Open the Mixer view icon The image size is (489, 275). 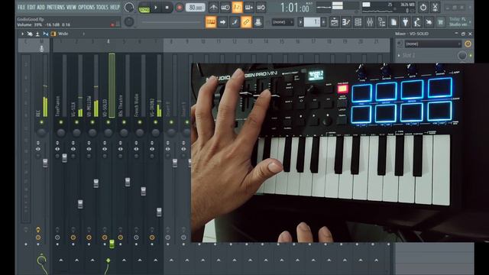(370, 22)
